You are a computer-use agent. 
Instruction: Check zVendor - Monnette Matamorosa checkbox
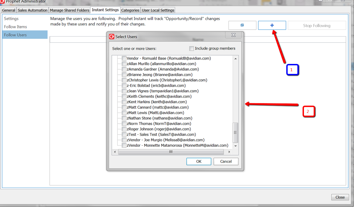click(124, 145)
